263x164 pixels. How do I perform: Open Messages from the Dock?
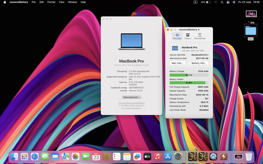[45, 157]
